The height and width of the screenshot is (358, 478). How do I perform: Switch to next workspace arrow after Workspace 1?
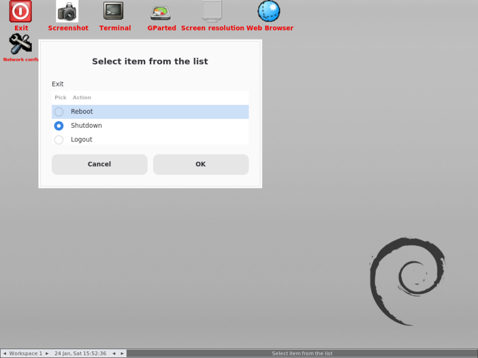(x=47, y=353)
